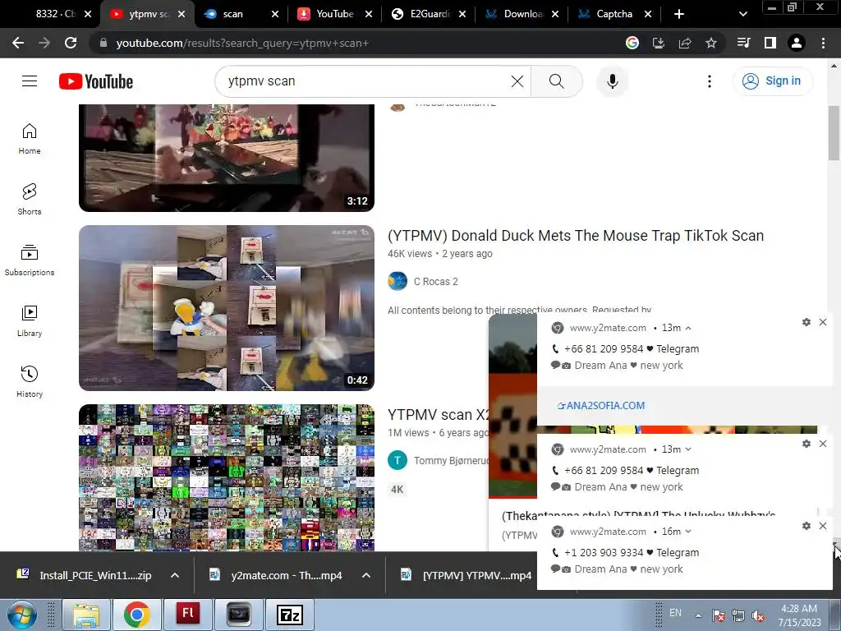The width and height of the screenshot is (841, 631).
Task: Collapse the first y2mate 13m notification chevron
Action: click(688, 328)
